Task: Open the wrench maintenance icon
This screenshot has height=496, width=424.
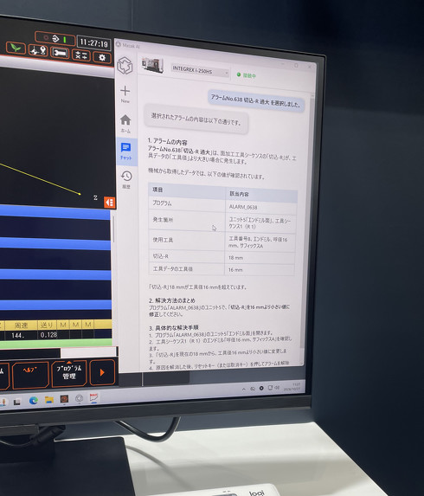Action: coord(60,53)
